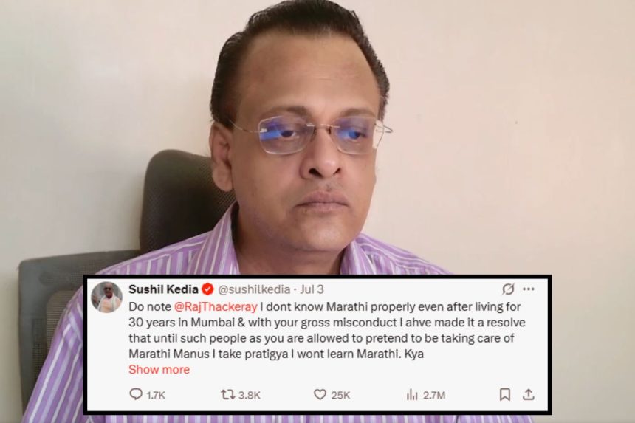Share the tweet using the upload arrow icon
This screenshot has height=423, width=635.
coord(529,394)
